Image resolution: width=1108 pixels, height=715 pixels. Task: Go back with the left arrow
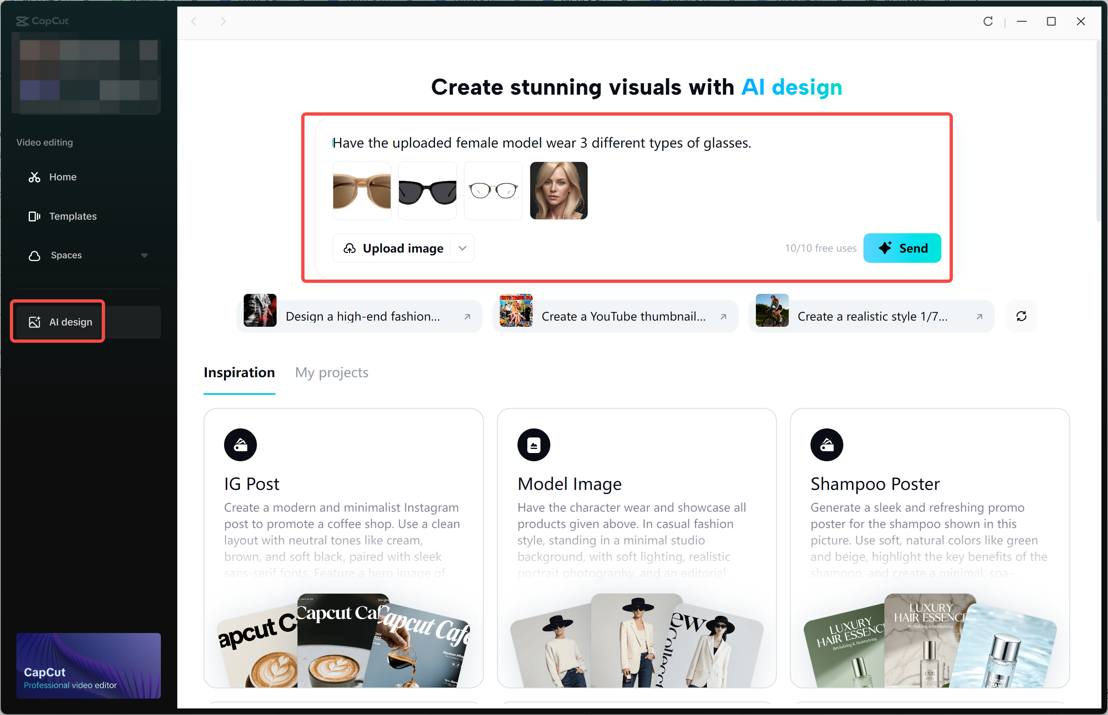[194, 21]
